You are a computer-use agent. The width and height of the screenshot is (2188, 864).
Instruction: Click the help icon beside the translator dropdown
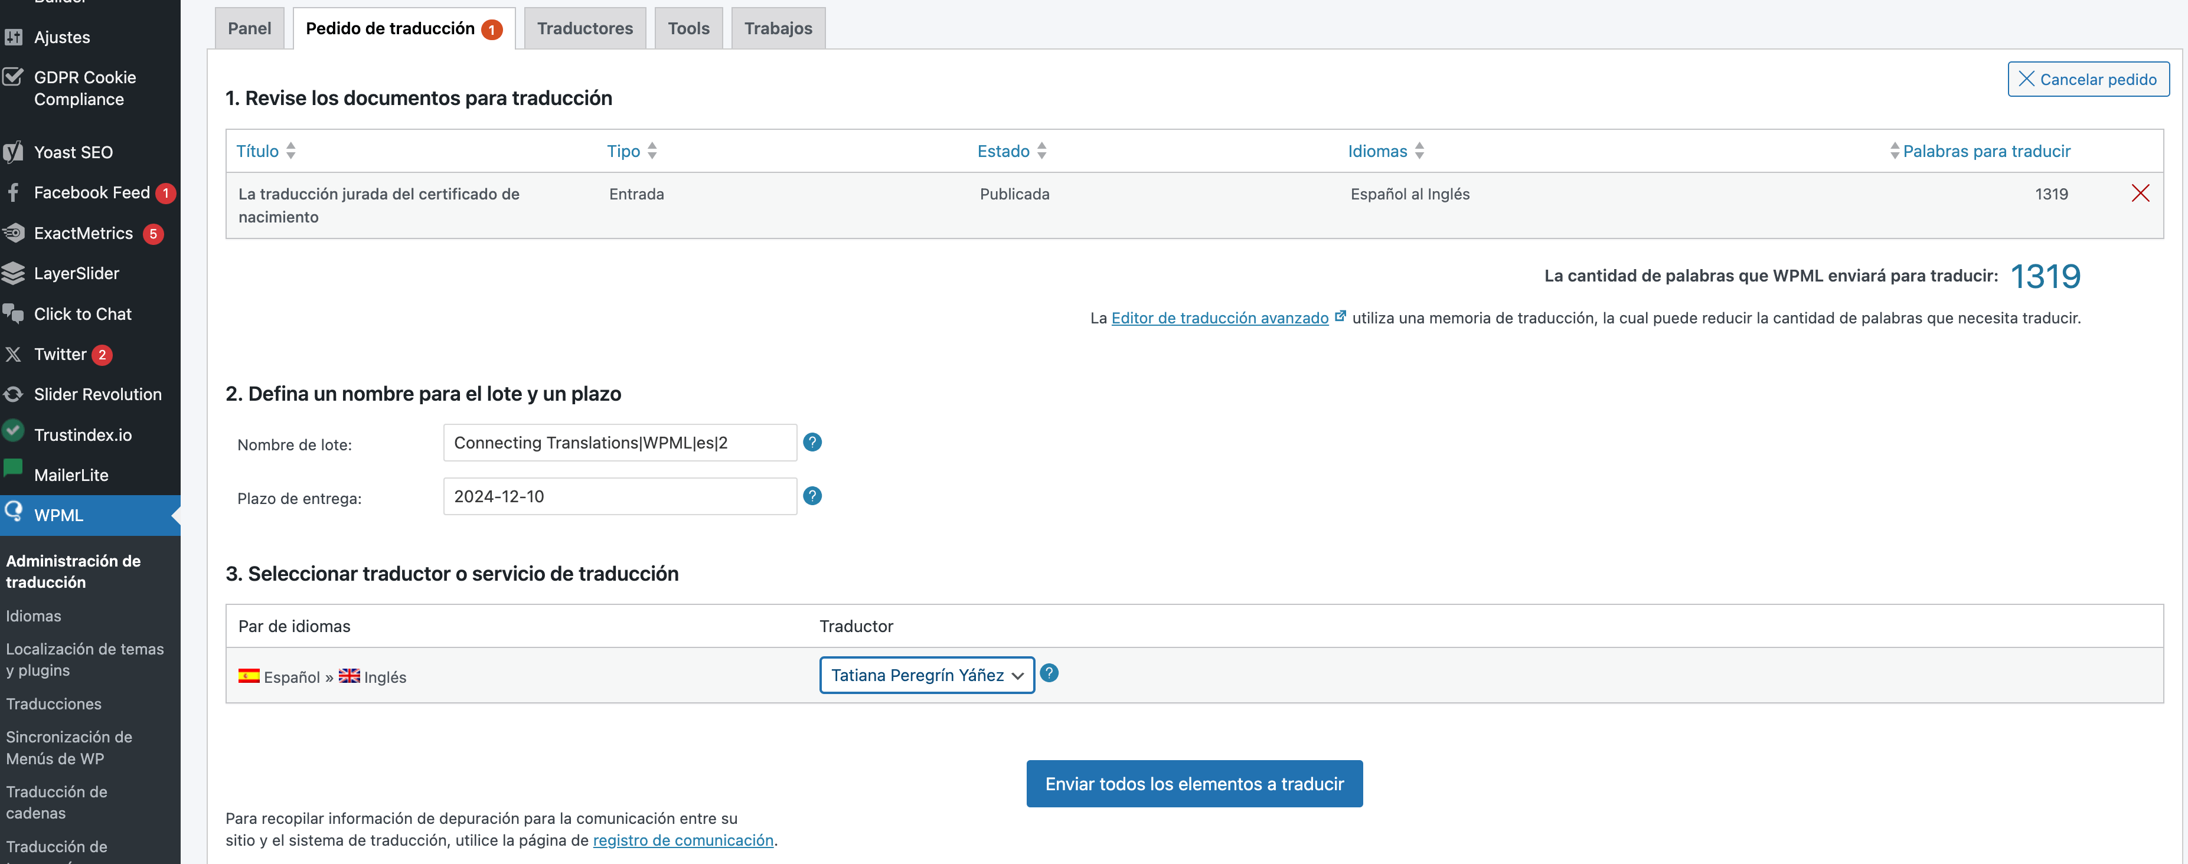point(1049,673)
